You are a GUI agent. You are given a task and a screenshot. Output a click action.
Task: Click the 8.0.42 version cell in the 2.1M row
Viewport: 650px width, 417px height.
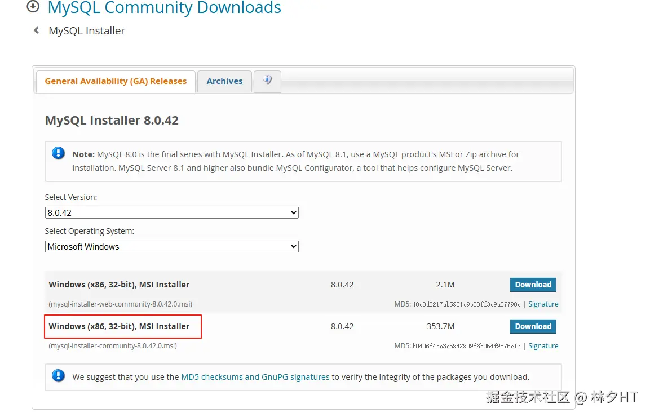tap(342, 285)
